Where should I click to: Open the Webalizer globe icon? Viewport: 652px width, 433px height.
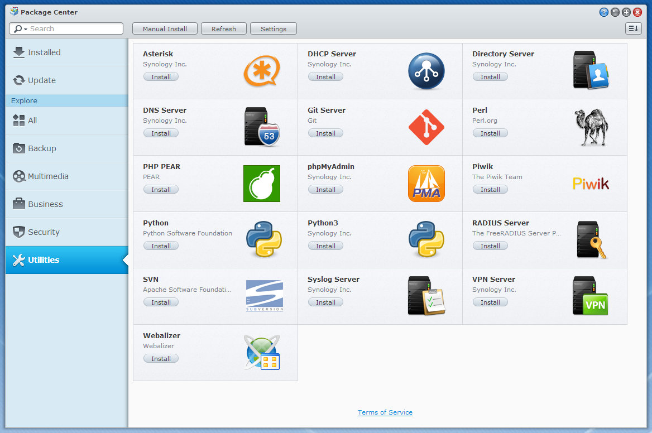pyautogui.click(x=262, y=353)
